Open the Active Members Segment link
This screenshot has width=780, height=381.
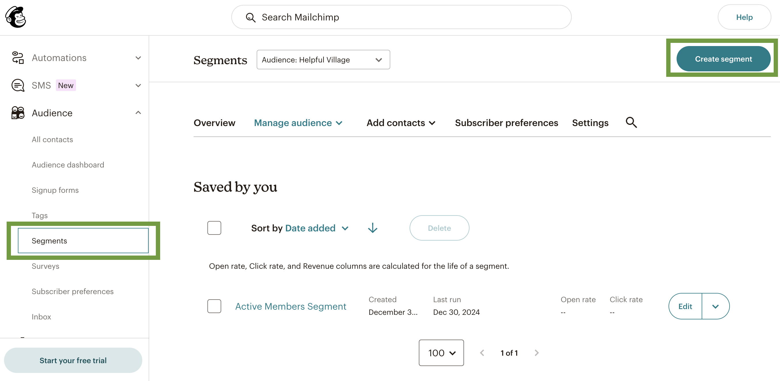click(x=291, y=306)
